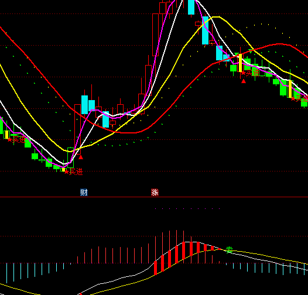Select the yellow candle at far left

coord(6,135)
